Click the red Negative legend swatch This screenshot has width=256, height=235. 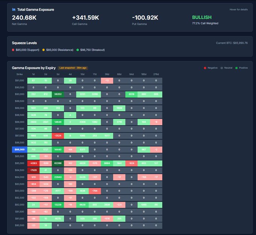pyautogui.click(x=205, y=68)
